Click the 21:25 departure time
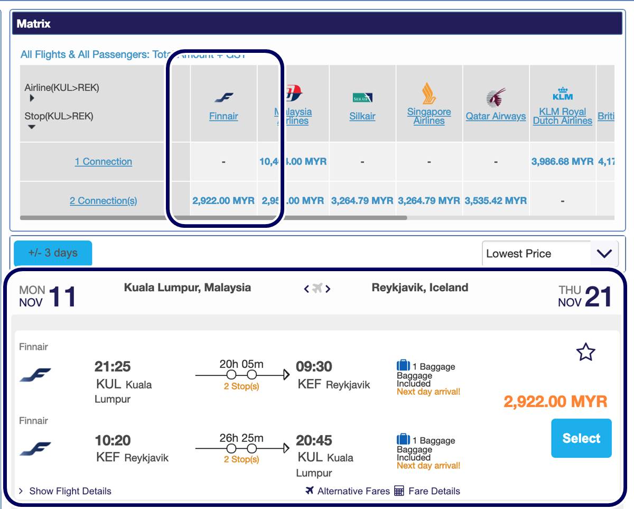 [113, 366]
